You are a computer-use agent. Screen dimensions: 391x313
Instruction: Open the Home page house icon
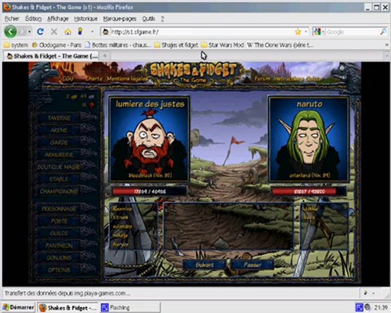point(68,32)
